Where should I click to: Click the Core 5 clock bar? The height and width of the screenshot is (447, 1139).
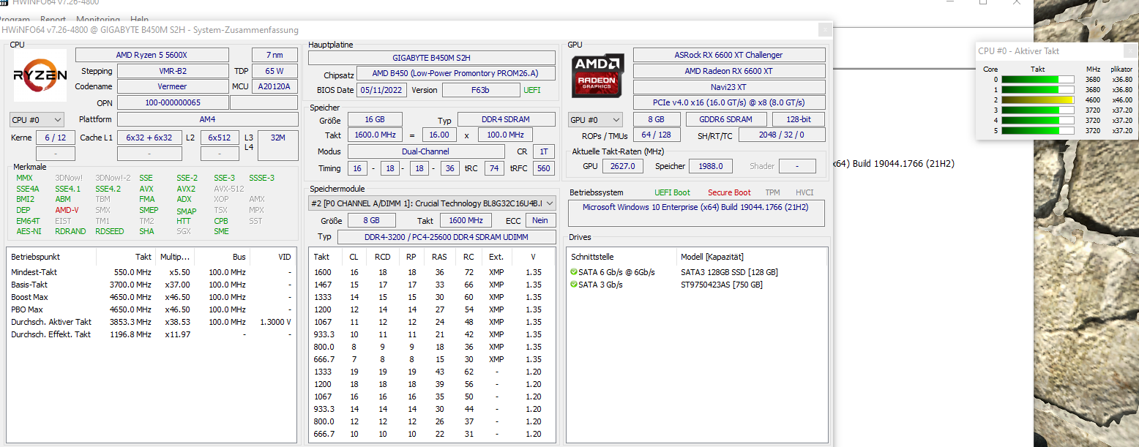click(1037, 130)
